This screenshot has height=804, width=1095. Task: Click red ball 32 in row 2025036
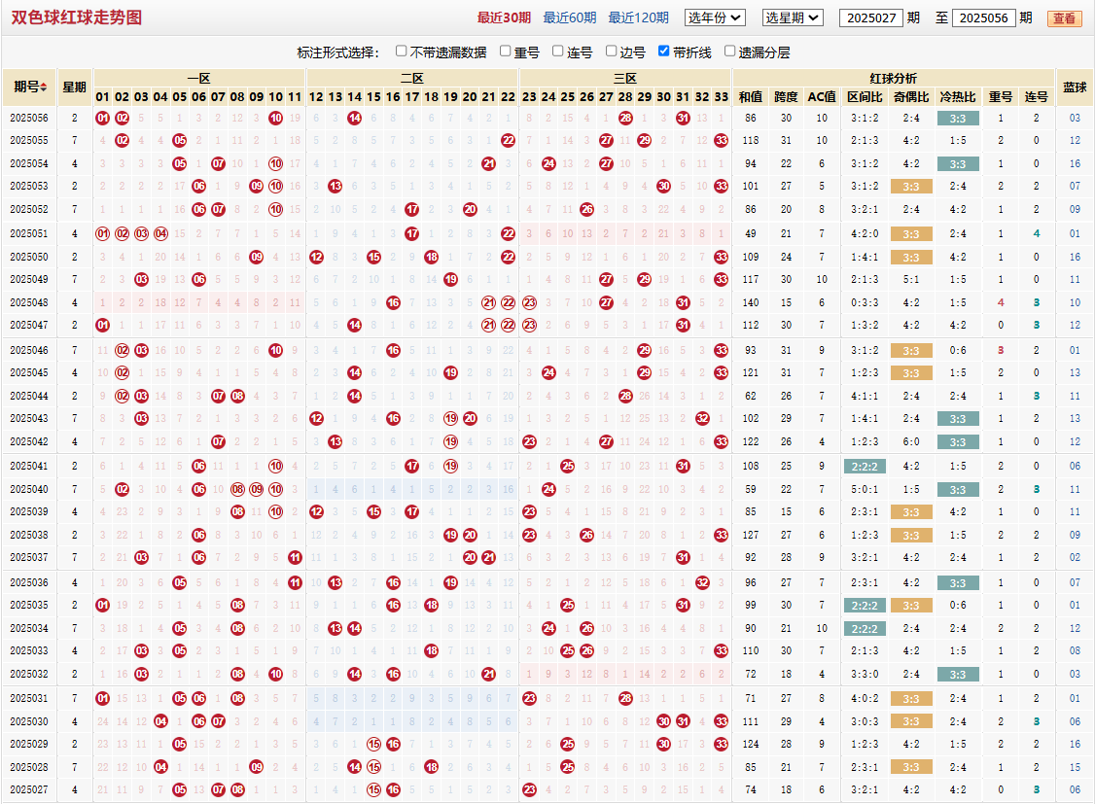[x=702, y=582]
